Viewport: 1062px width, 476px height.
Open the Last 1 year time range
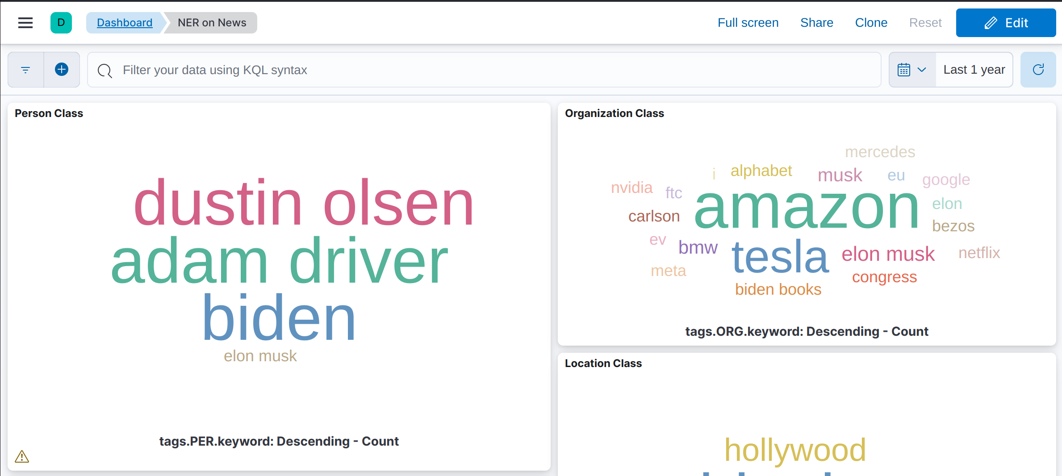(x=974, y=70)
